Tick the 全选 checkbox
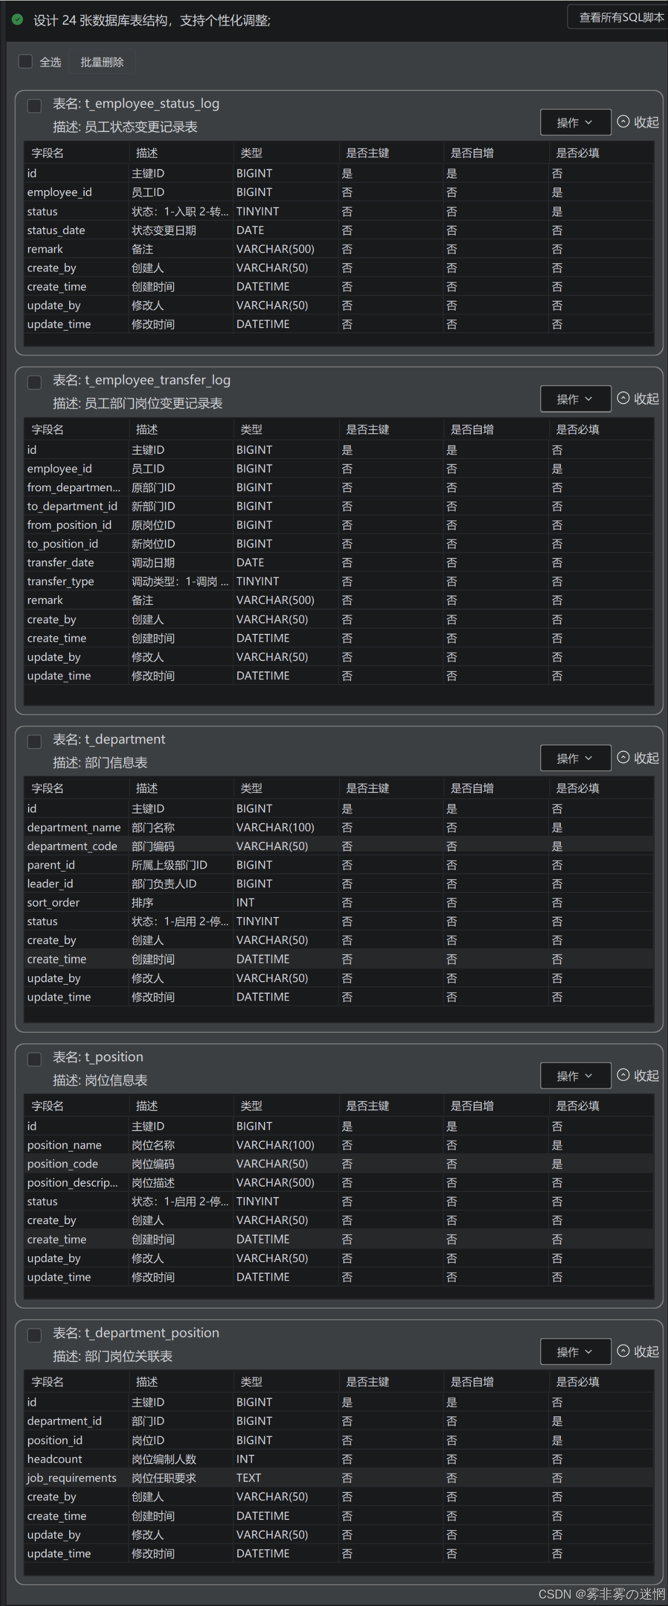668x1606 pixels. (25, 61)
